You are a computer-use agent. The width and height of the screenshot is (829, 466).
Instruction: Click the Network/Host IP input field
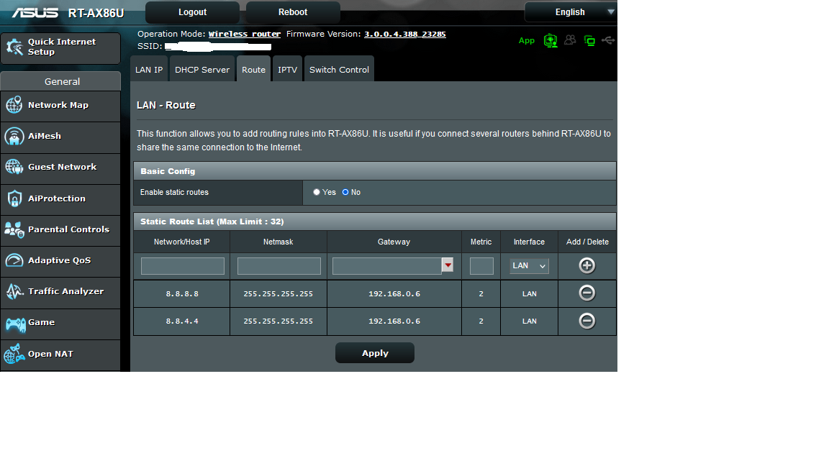[183, 266]
